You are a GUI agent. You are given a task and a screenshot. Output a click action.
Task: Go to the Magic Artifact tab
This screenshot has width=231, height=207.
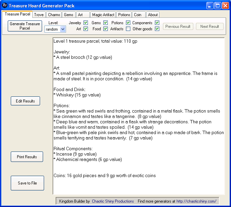(x=103, y=15)
